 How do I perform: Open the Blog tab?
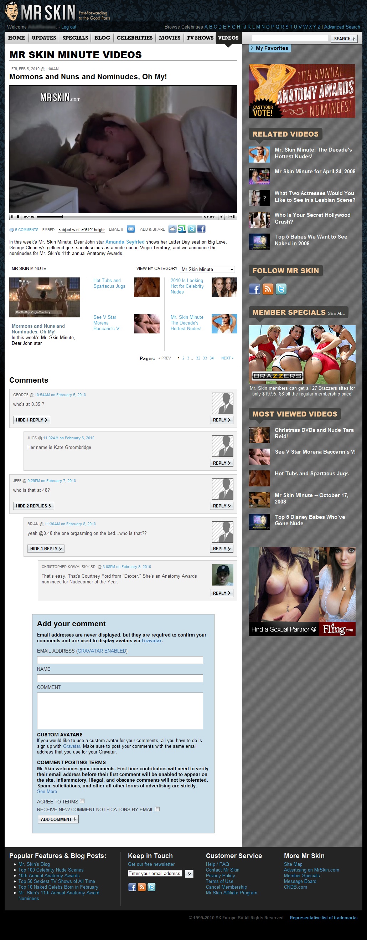(x=102, y=38)
